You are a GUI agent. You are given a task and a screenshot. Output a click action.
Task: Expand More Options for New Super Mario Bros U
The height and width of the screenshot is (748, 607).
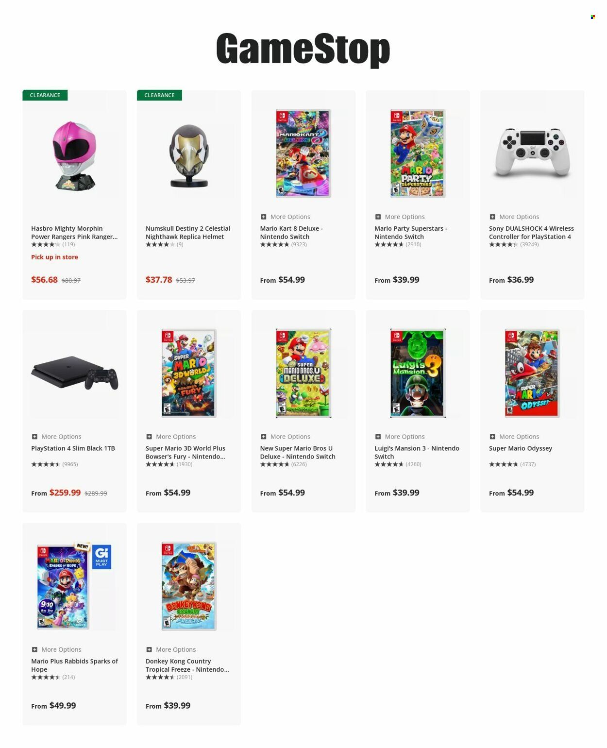[x=285, y=437]
